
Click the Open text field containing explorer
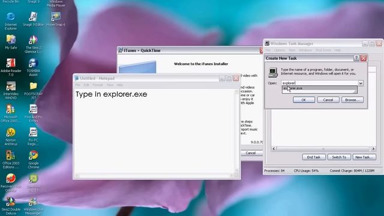(x=320, y=83)
